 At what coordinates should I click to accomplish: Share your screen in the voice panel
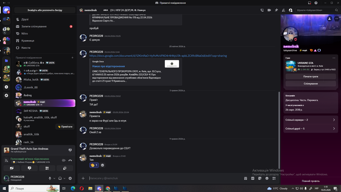point(29,168)
